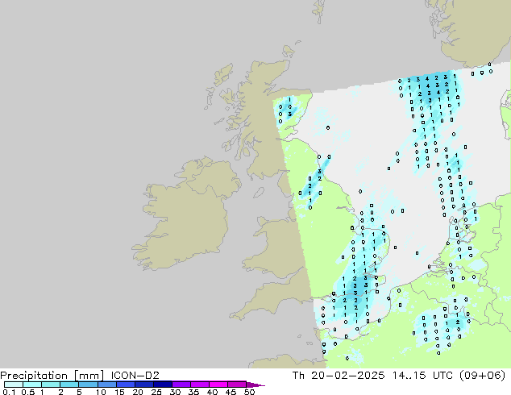Image resolution: width=511 pixels, height=395 pixels.
Task: Click the '0.5' legend tick label
Action: click(27, 392)
